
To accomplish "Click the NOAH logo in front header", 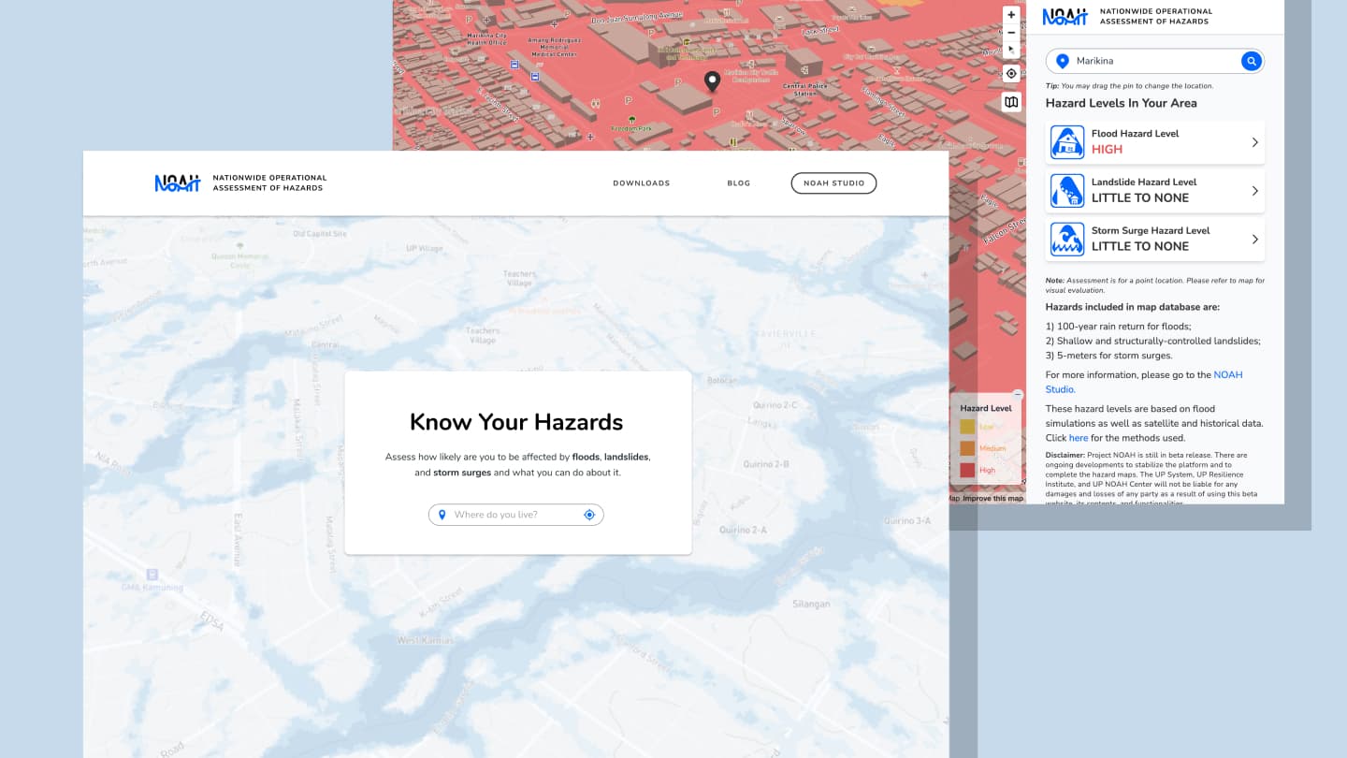I will (x=178, y=182).
